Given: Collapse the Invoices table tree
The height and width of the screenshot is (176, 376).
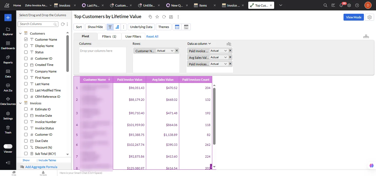Looking at the screenshot, I should pyautogui.click(x=20, y=103).
